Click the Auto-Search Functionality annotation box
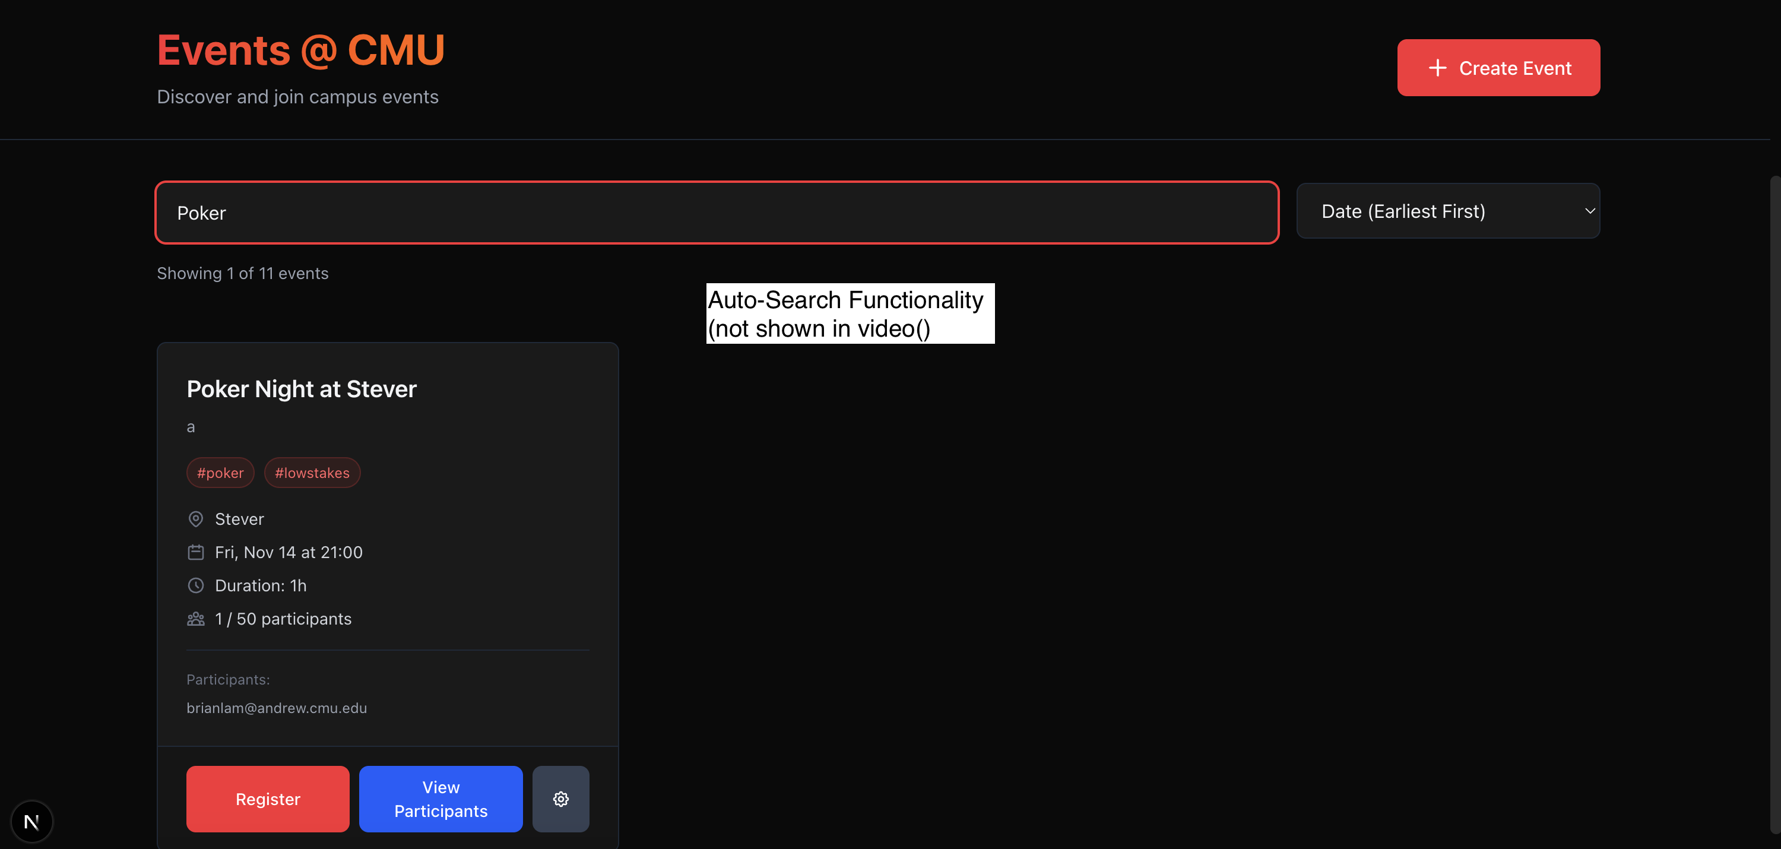Image resolution: width=1781 pixels, height=849 pixels. click(850, 313)
